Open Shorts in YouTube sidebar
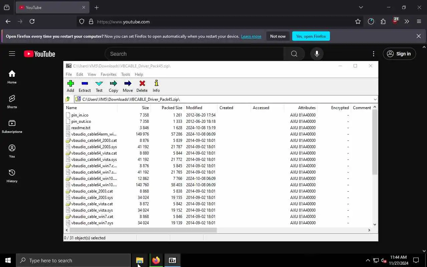This screenshot has width=427, height=267. pos(12,102)
